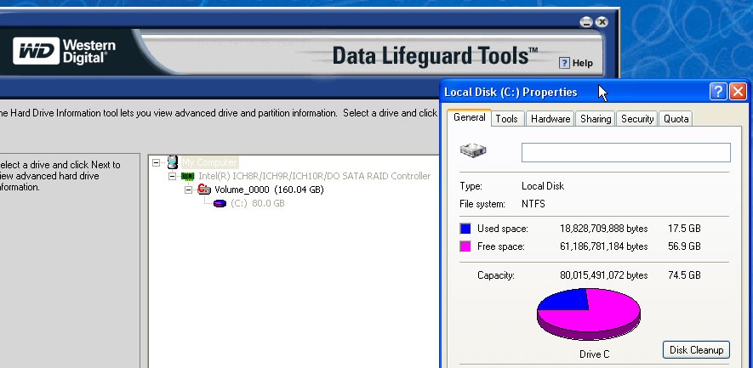This screenshot has height=368, width=753.
Task: Select the (C:) 80.0 GB partition
Action: 258,203
